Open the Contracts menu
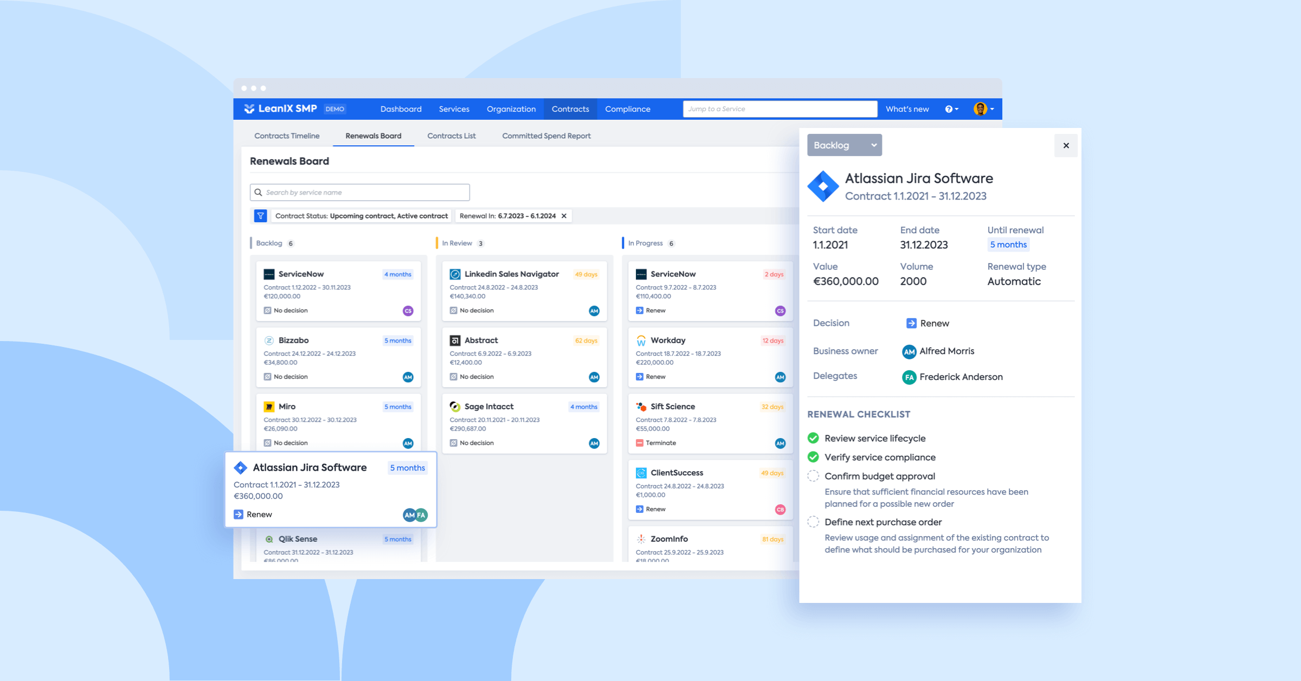 (570, 109)
